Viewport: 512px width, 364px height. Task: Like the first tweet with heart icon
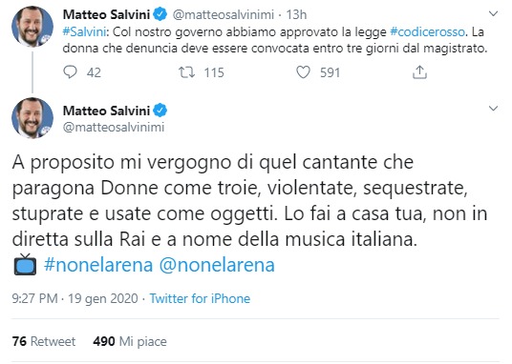tap(303, 72)
